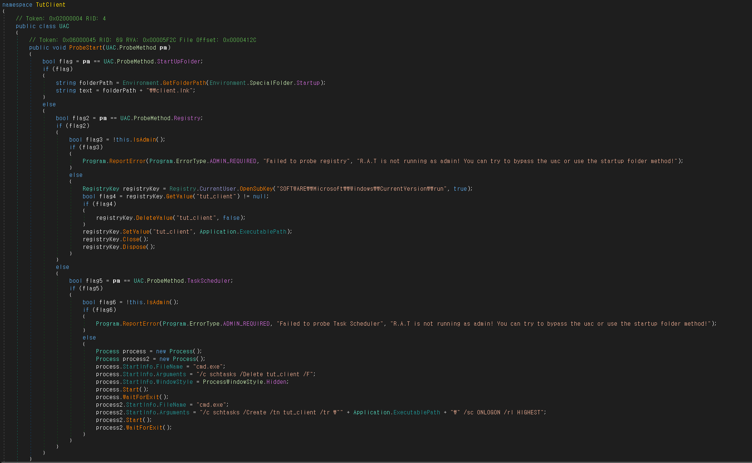Click the token comment with RID: 4

click(x=61, y=19)
